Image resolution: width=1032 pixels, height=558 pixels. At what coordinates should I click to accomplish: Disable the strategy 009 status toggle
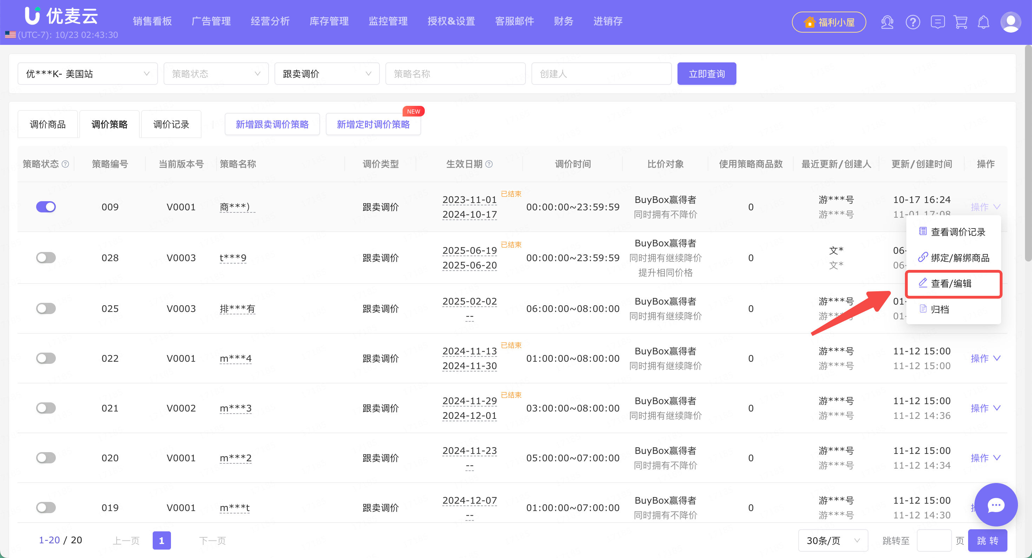pyautogui.click(x=46, y=207)
